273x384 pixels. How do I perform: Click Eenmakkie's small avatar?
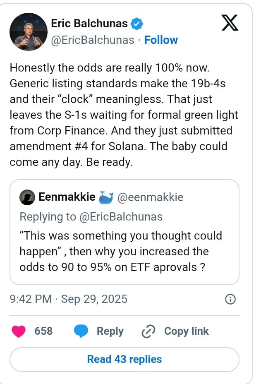click(27, 197)
